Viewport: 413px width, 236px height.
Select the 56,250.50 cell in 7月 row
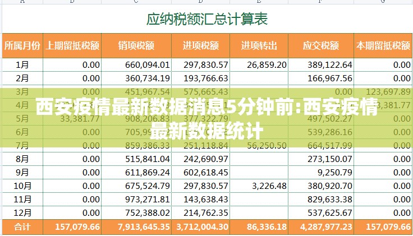(259, 146)
